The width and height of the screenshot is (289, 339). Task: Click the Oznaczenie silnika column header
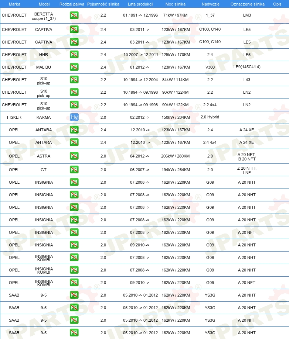pos(247,4)
